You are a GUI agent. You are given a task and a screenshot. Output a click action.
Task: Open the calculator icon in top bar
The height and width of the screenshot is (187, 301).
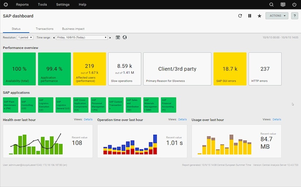click(283, 5)
